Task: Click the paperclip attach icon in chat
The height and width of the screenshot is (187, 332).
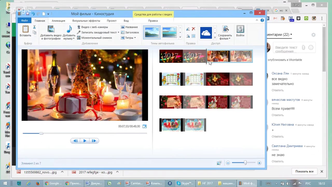Action: 303,48
